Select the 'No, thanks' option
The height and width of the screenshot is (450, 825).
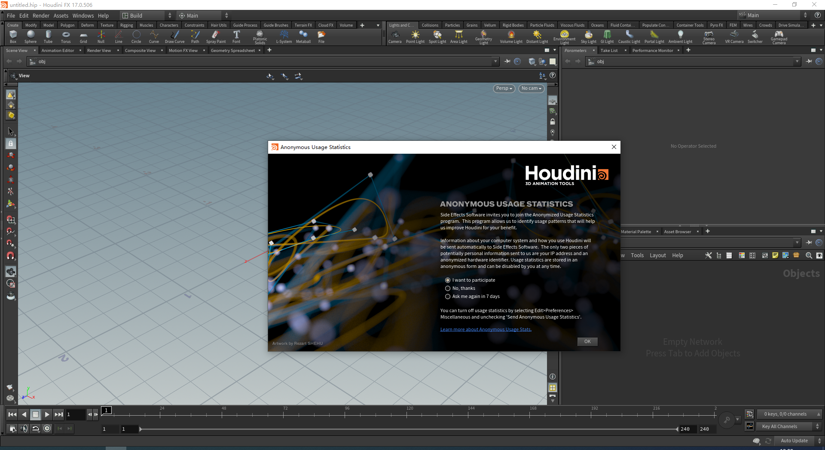tap(460, 288)
